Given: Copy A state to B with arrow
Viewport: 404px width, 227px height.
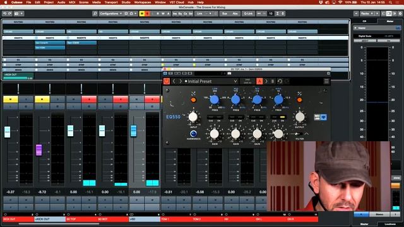Looking at the screenshot, I should point(266,81).
